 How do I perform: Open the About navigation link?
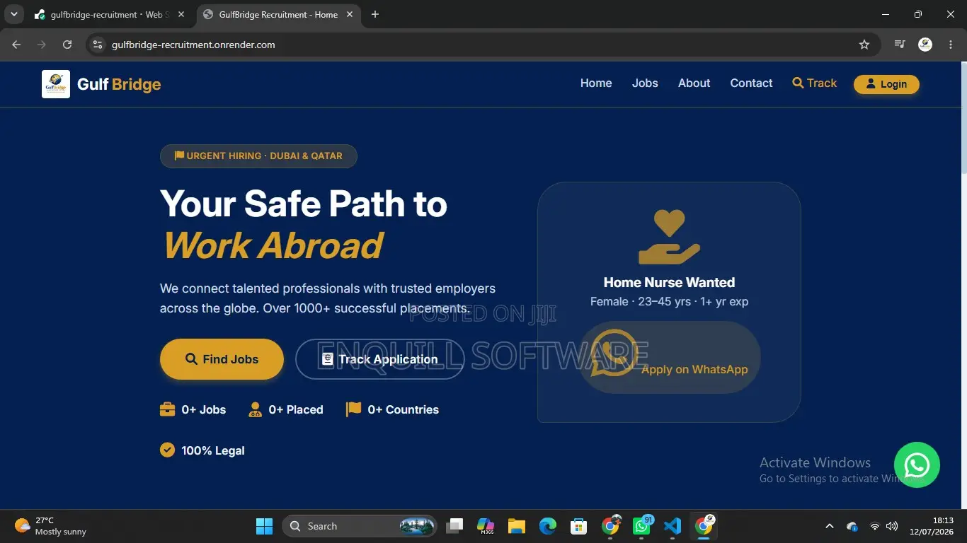point(694,83)
